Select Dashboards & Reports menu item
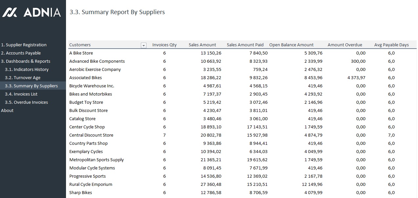 pyautogui.click(x=26, y=61)
